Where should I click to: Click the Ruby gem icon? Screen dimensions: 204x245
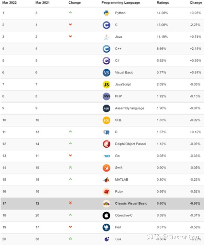tap(106, 192)
